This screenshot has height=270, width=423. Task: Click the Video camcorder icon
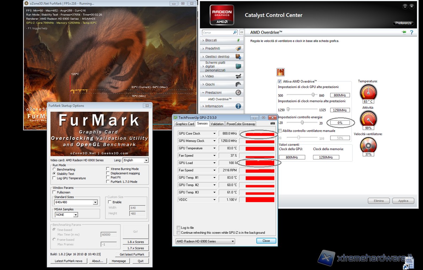tap(238, 76)
